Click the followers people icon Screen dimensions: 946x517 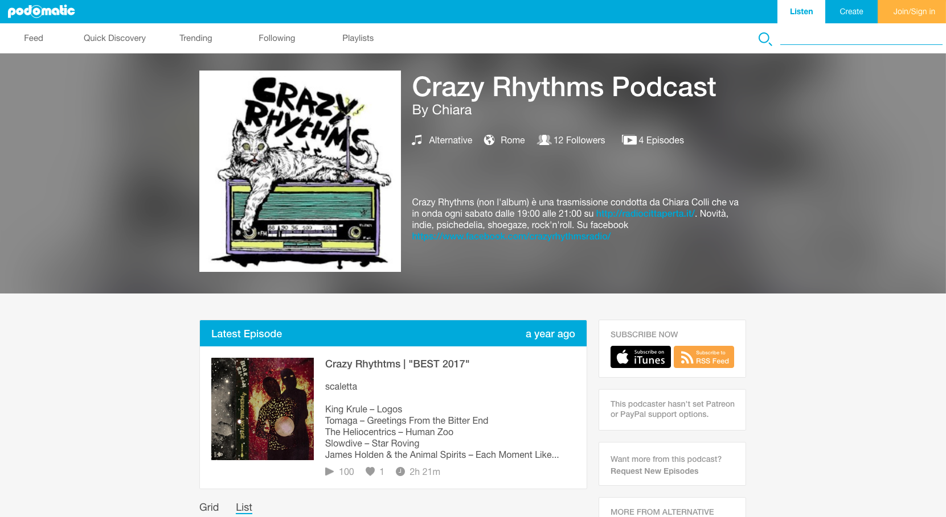[x=544, y=140]
